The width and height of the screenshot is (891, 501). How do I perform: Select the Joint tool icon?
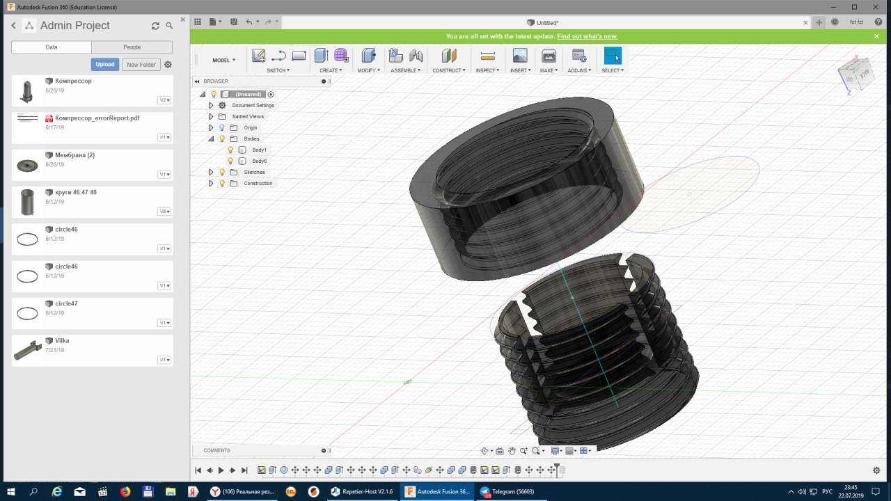point(416,56)
